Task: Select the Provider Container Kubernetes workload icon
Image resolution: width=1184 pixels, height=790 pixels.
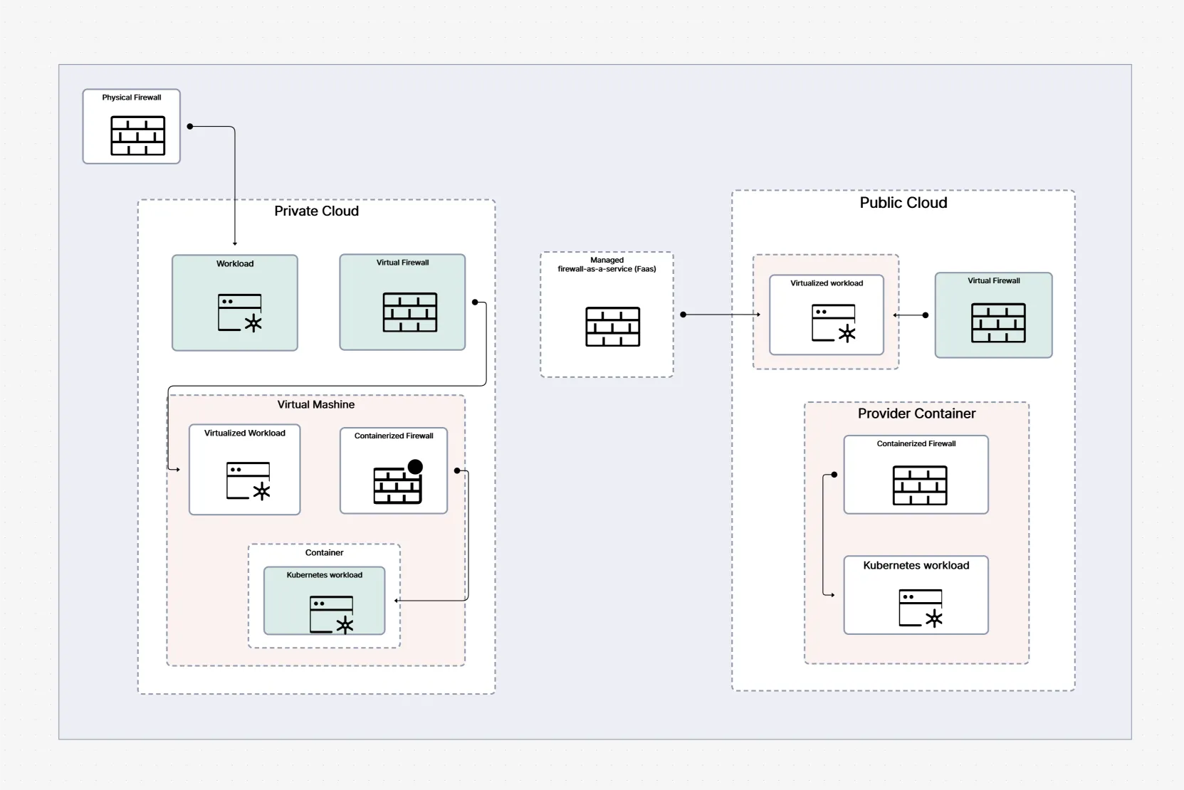Action: pos(921,609)
